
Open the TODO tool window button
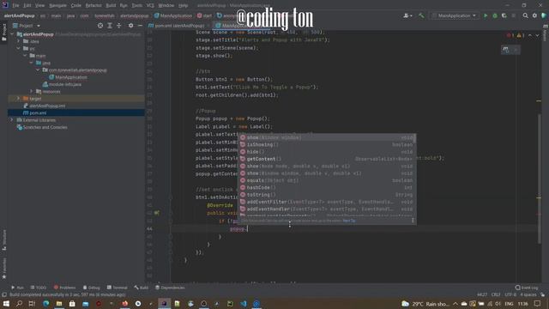tap(39, 288)
